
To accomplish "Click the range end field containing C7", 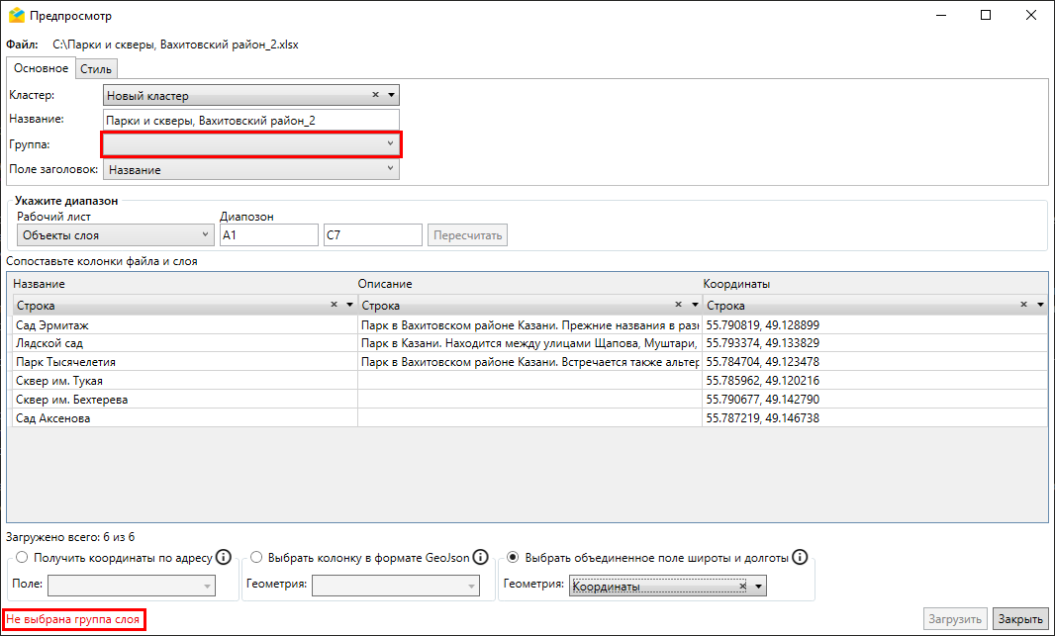I will point(372,234).
